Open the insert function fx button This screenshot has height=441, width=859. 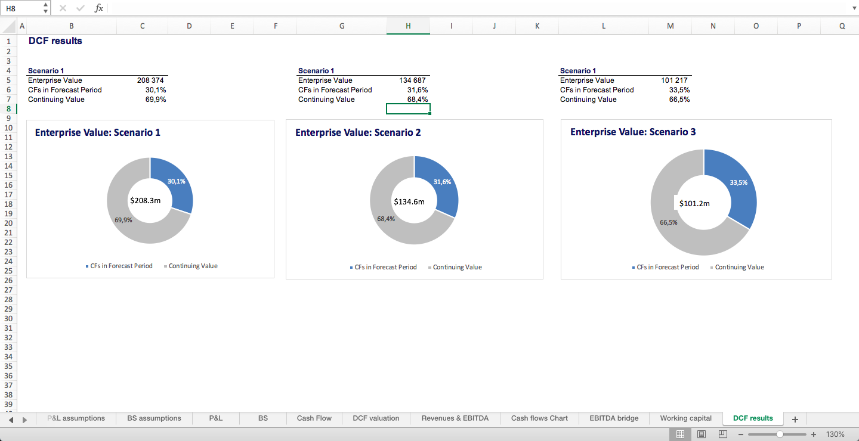pyautogui.click(x=99, y=8)
